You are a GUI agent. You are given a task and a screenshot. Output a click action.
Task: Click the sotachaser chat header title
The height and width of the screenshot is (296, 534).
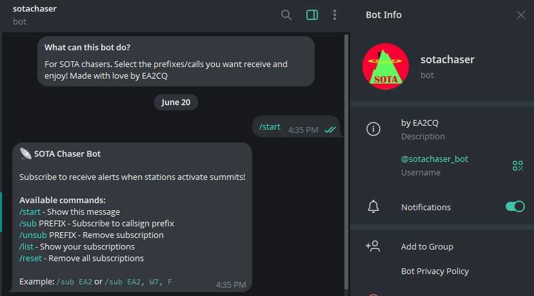35,9
